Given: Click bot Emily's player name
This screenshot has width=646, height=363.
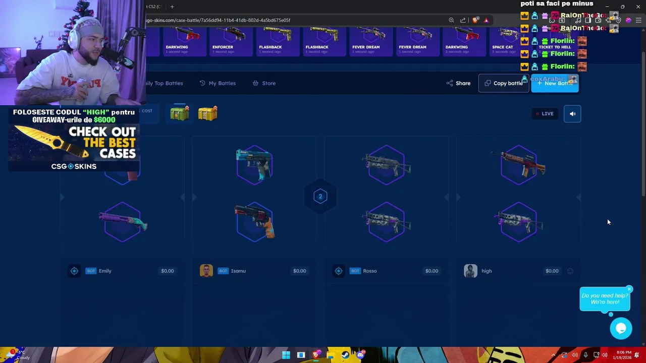Looking at the screenshot, I should point(105,271).
